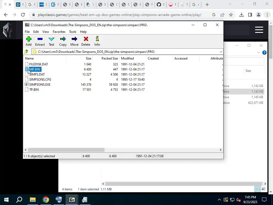This screenshot has width=273, height=205.
Task: Open Chrome three-dot menu
Action: [x=267, y=15]
